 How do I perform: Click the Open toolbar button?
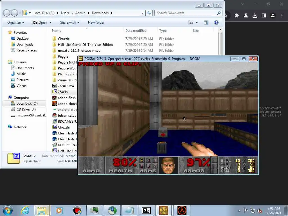(40, 22)
